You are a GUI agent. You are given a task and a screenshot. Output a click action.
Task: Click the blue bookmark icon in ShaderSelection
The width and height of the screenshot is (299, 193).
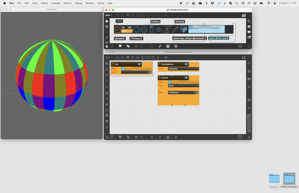[152, 29]
